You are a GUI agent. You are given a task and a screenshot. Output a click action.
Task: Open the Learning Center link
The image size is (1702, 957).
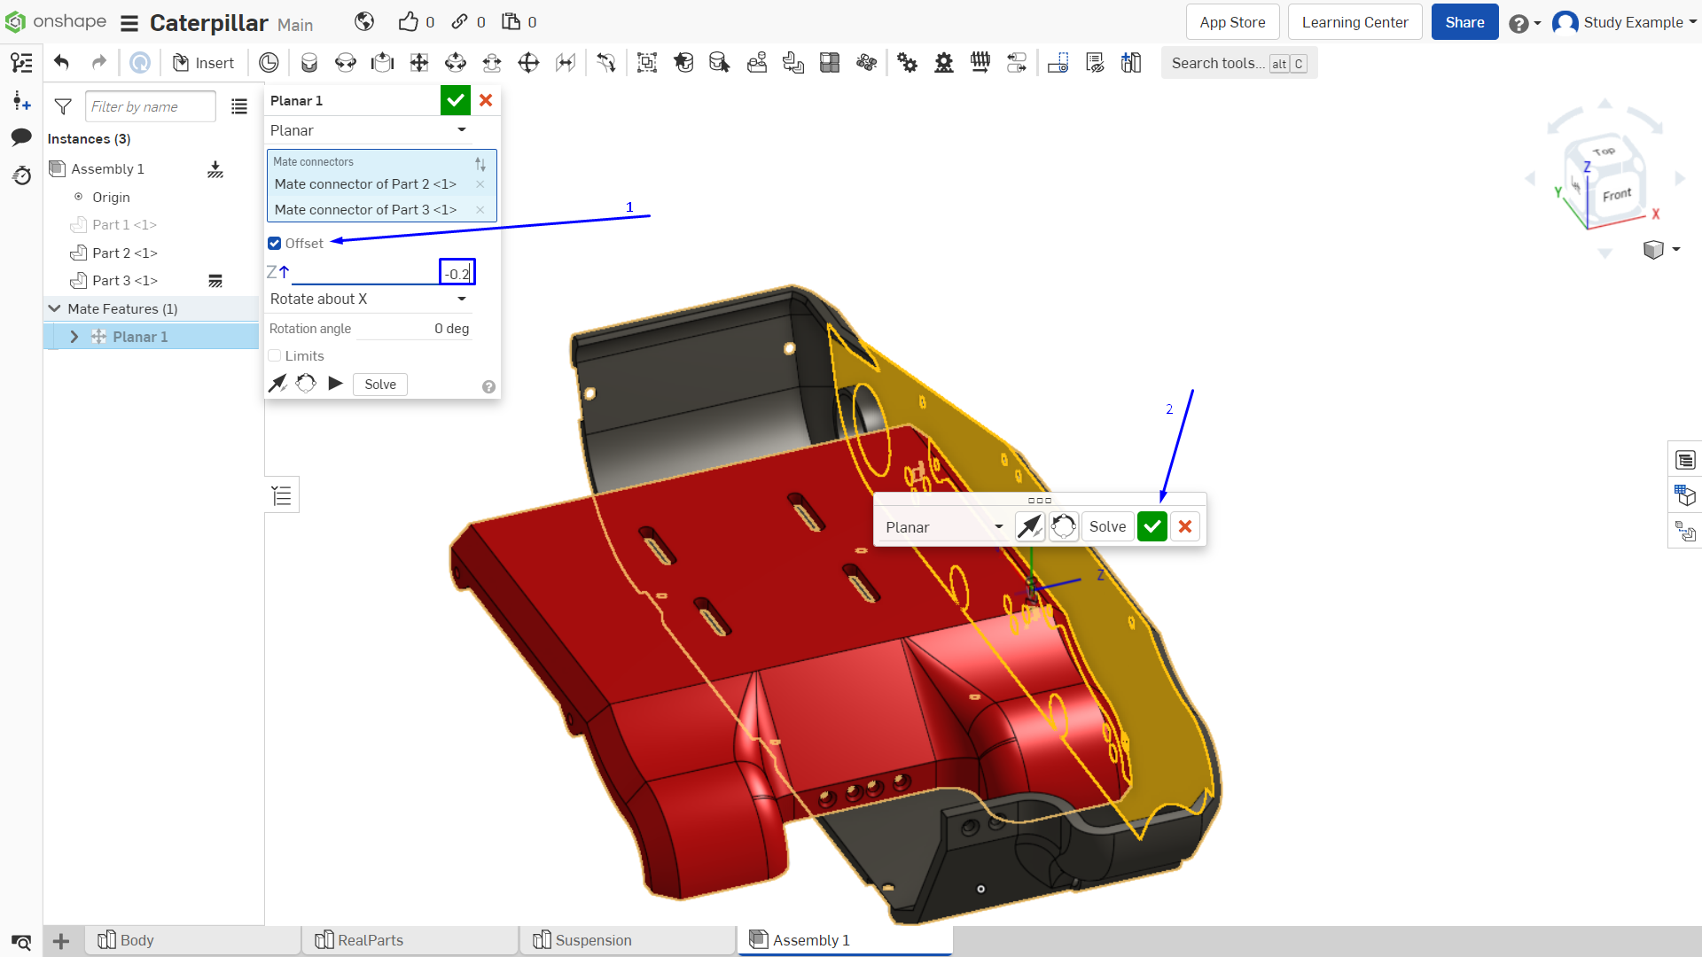1355,22
